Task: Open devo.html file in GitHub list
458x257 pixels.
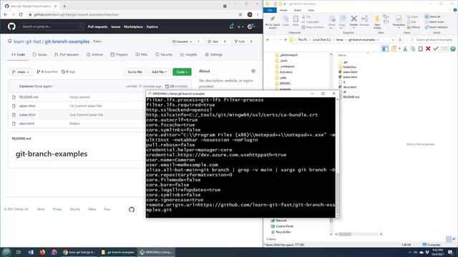Action: (x=27, y=124)
